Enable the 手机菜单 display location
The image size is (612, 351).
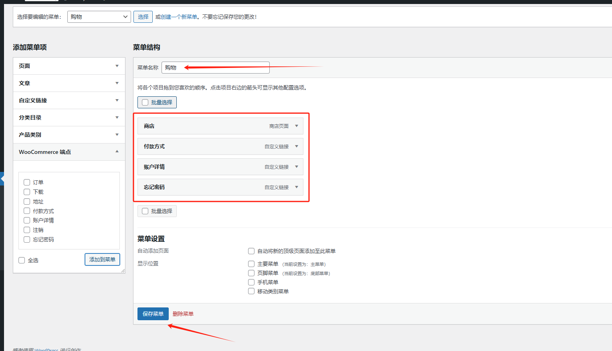click(251, 282)
